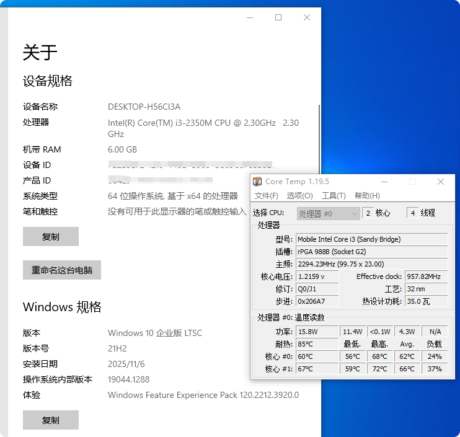Click the 机带 RAM value 6.00 GB
This screenshot has height=437, width=460.
pos(122,149)
